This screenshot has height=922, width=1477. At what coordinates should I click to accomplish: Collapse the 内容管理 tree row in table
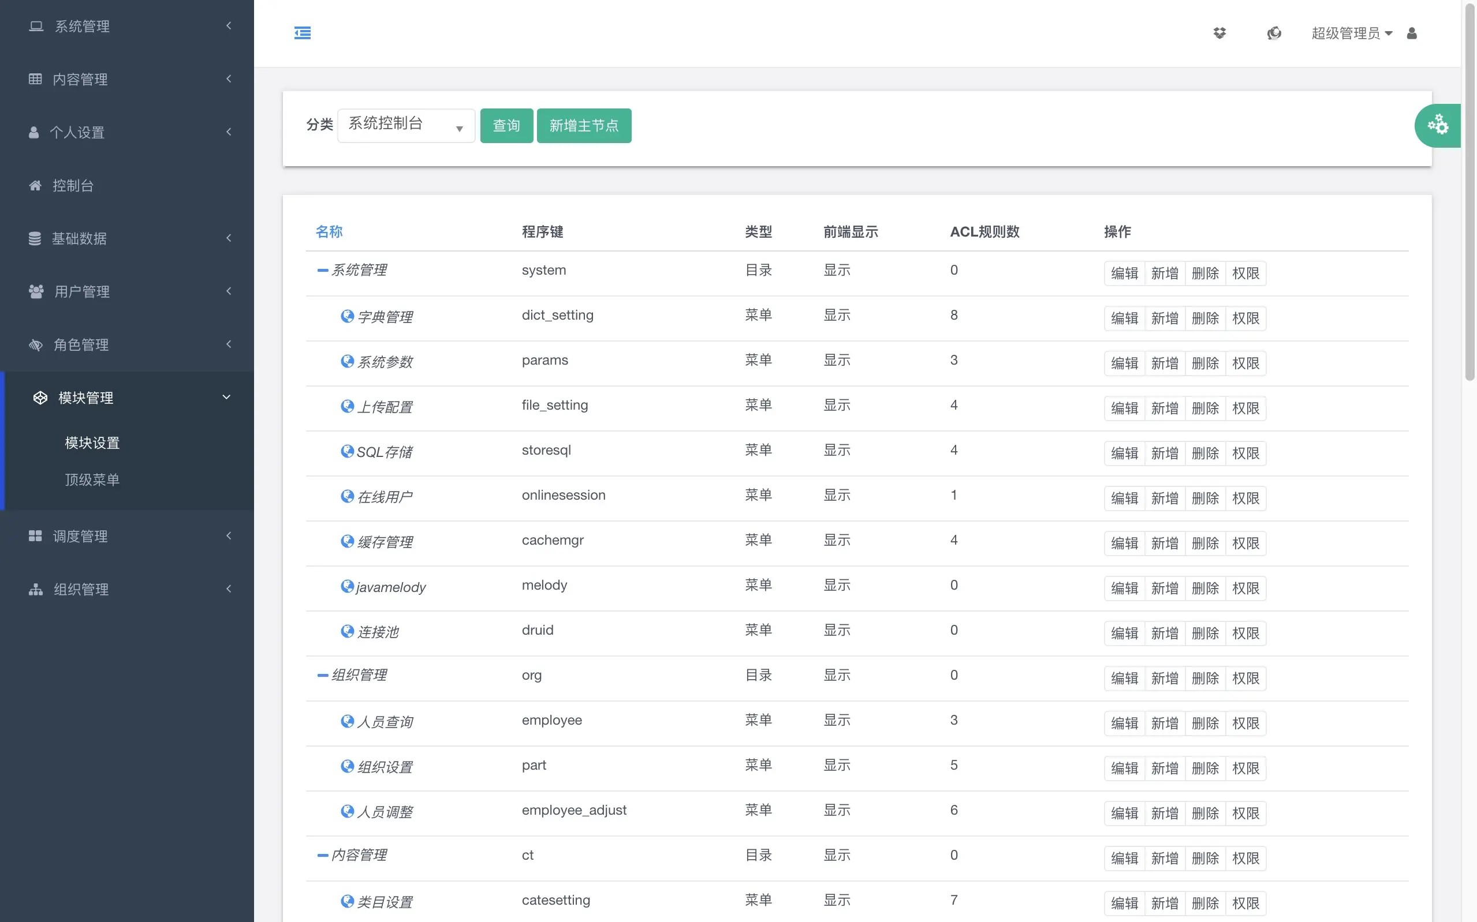click(323, 855)
